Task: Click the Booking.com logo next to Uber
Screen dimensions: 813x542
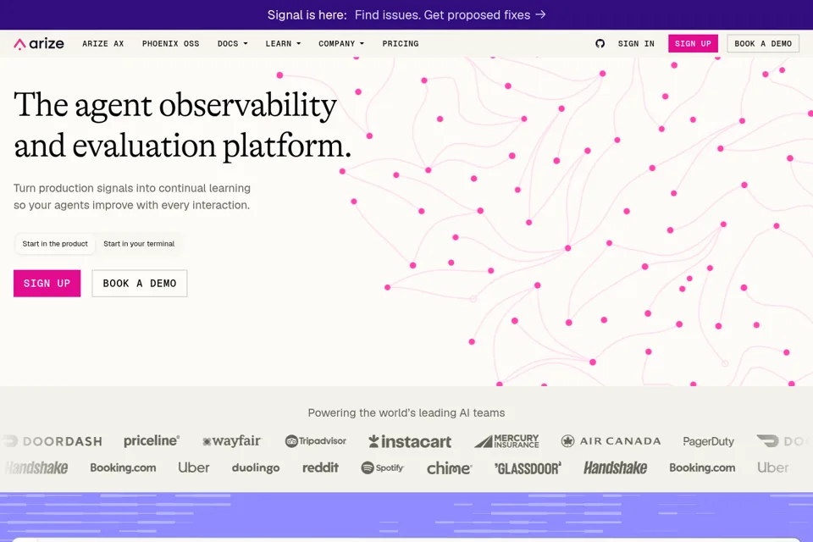Action: 123,467
